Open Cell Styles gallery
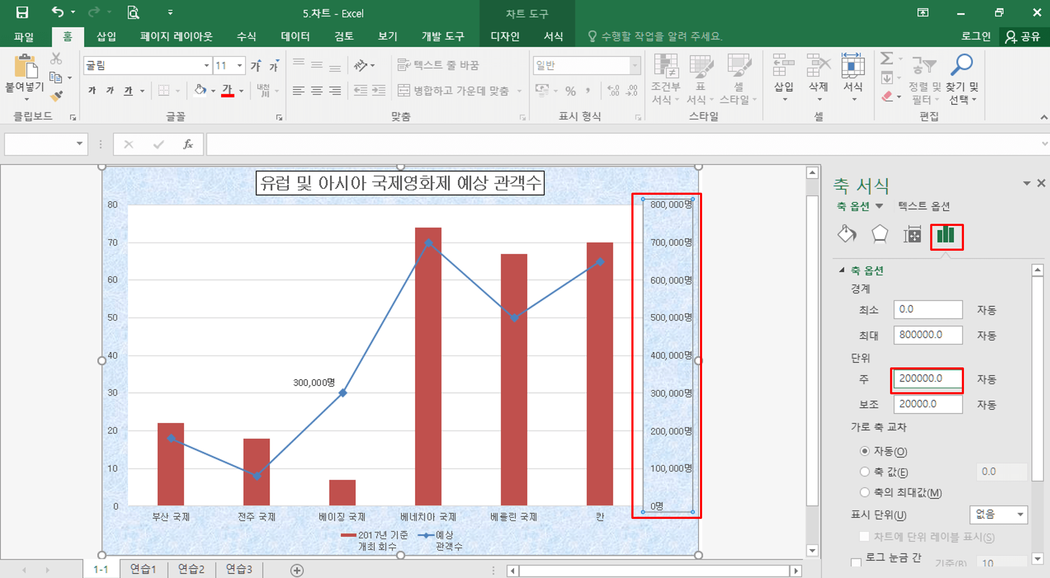Screen dimensions: 1050x578 (738, 79)
